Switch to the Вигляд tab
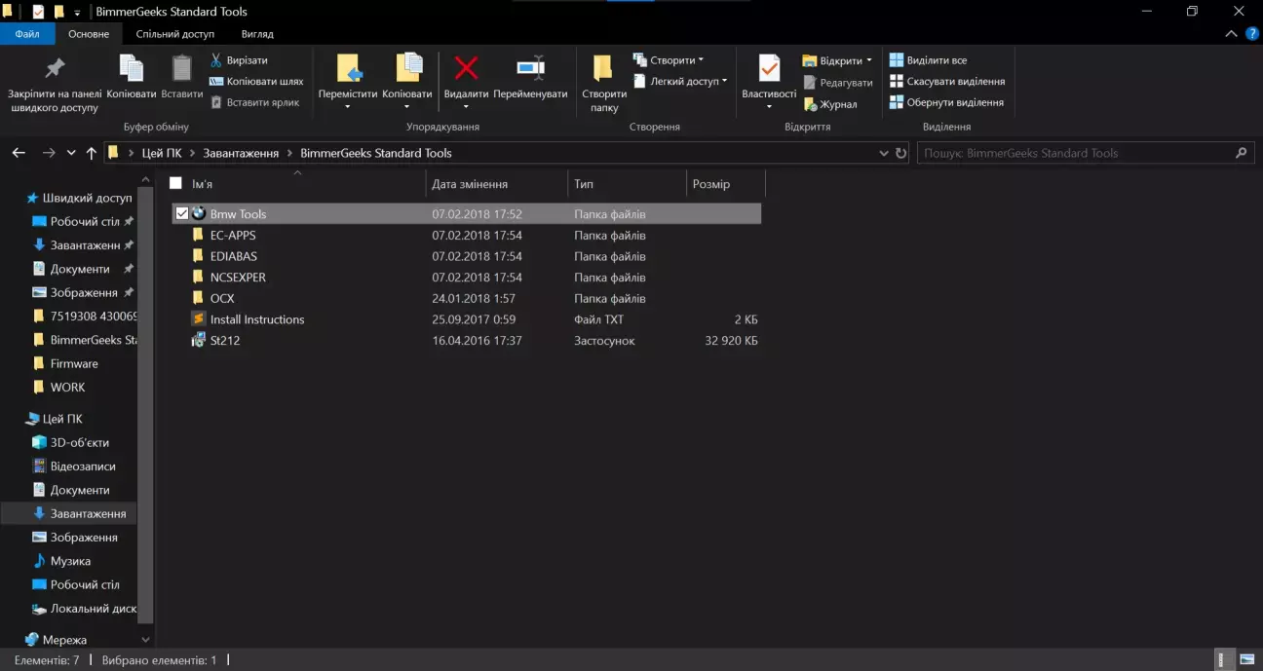Image resolution: width=1263 pixels, height=671 pixels. 257,33
